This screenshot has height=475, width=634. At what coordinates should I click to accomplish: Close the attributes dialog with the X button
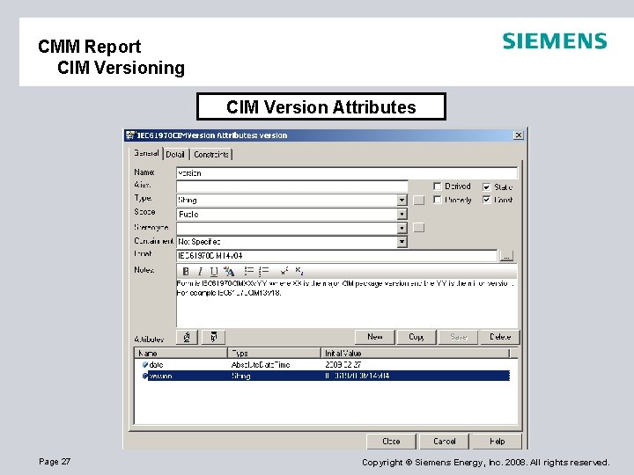pos(519,135)
